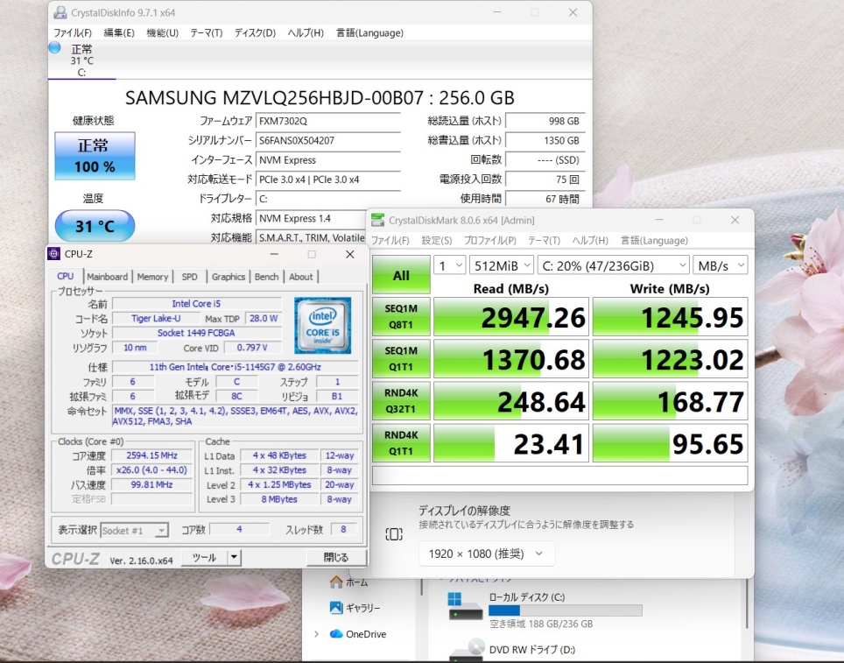Click the display resolution icon in Settings
Image resolution: width=844 pixels, height=663 pixels.
(x=394, y=534)
